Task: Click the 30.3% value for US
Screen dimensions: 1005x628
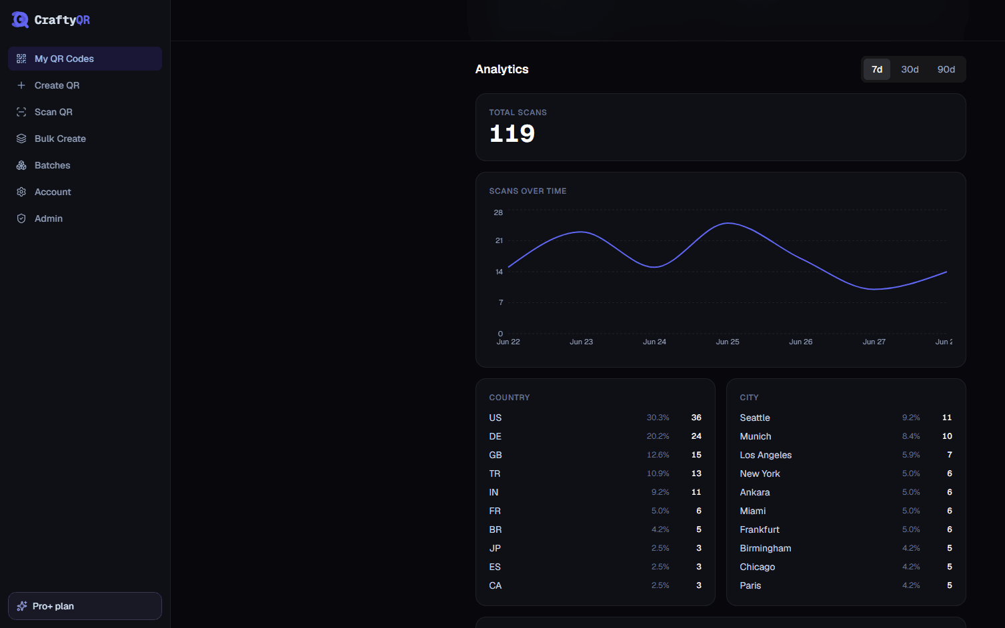Action: [658, 418]
